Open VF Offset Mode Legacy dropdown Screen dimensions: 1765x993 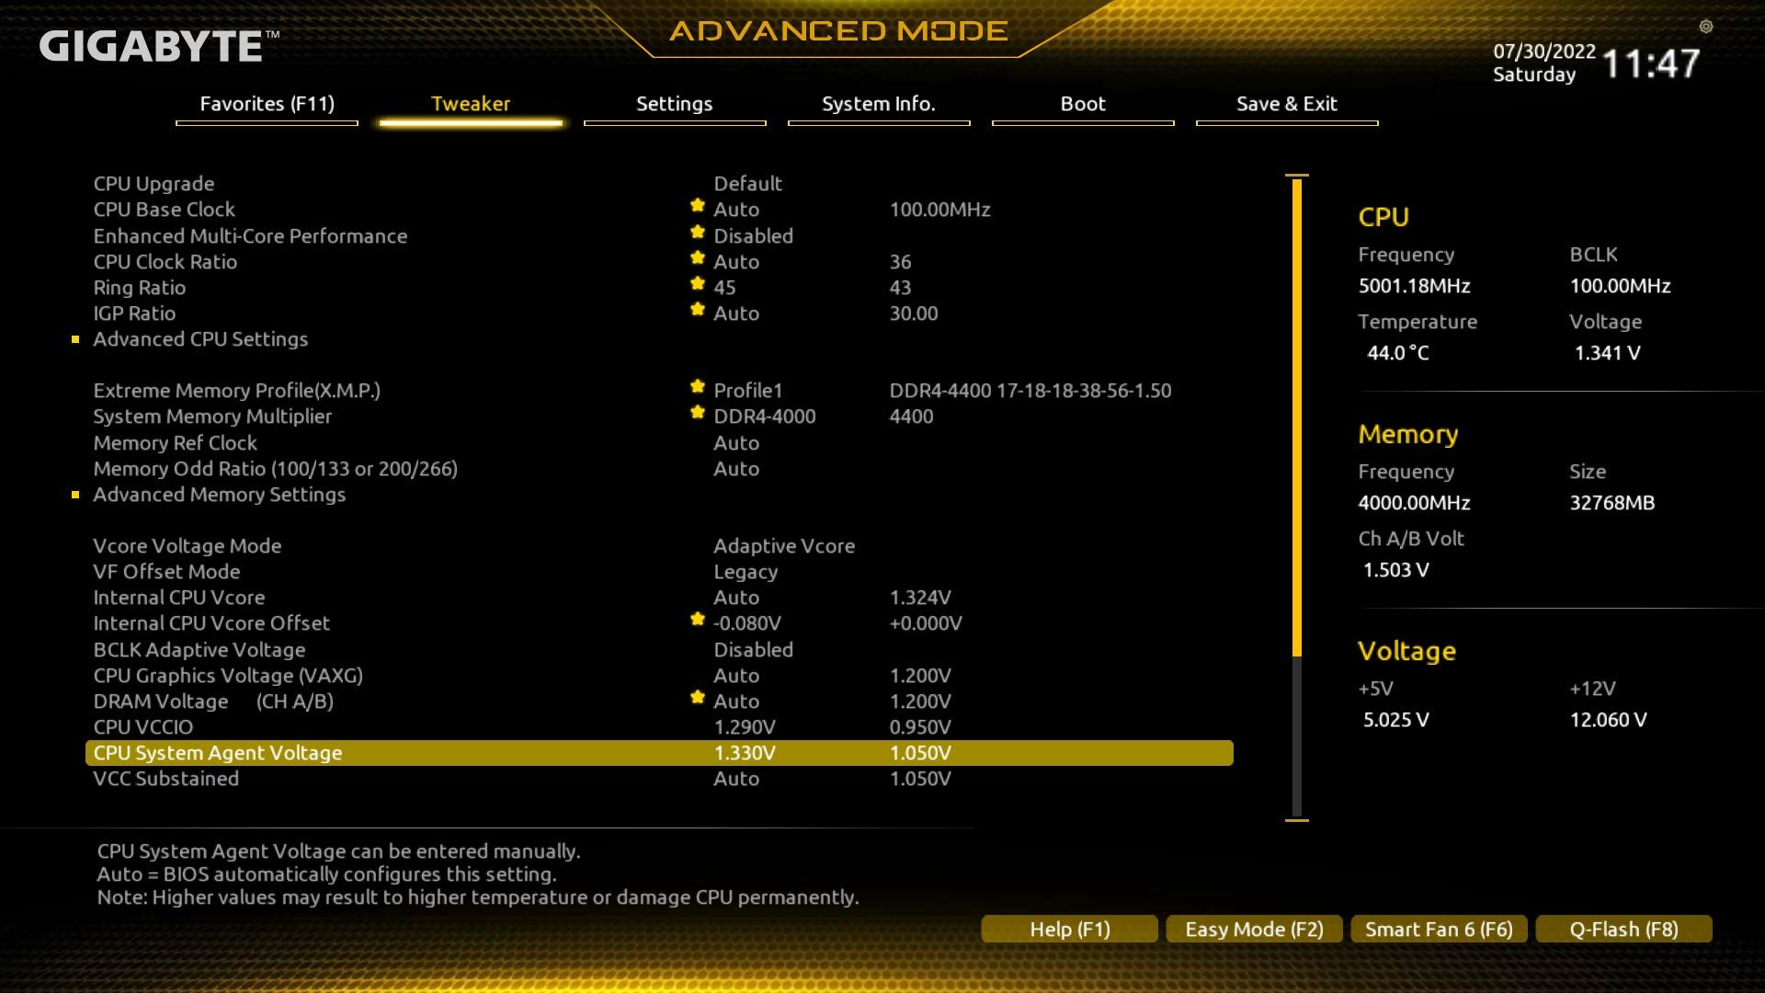click(745, 572)
